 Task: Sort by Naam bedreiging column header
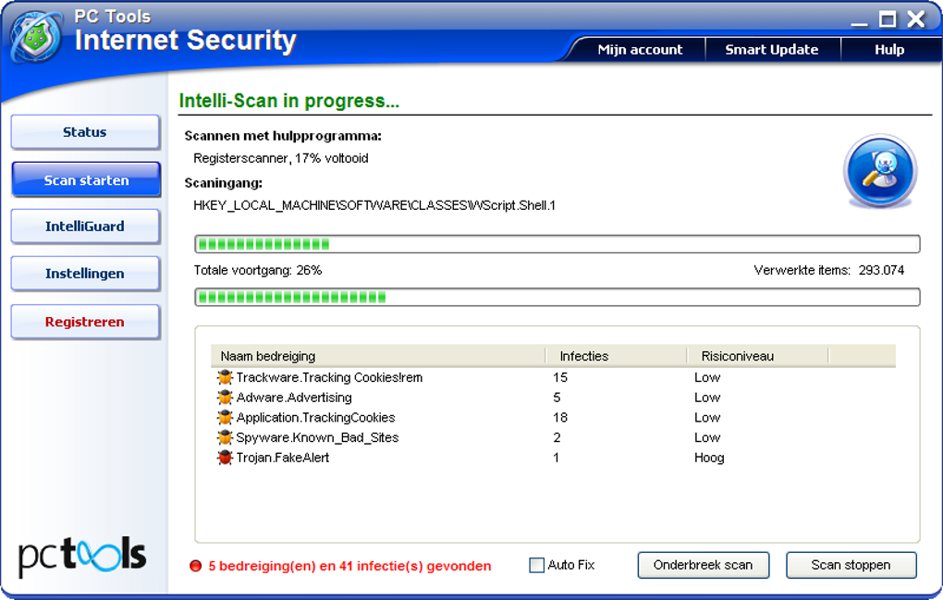[378, 356]
